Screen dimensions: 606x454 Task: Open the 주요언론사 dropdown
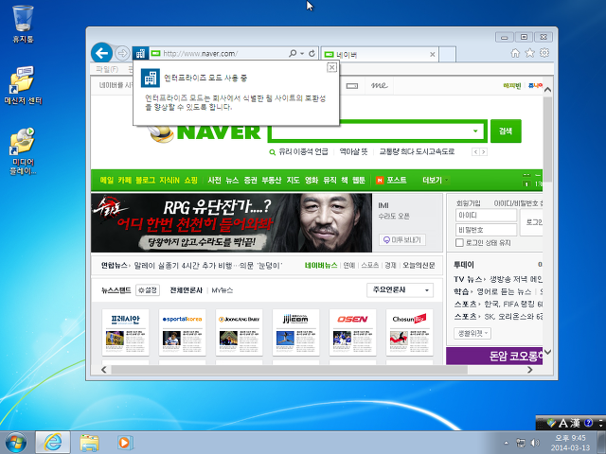pyautogui.click(x=400, y=290)
